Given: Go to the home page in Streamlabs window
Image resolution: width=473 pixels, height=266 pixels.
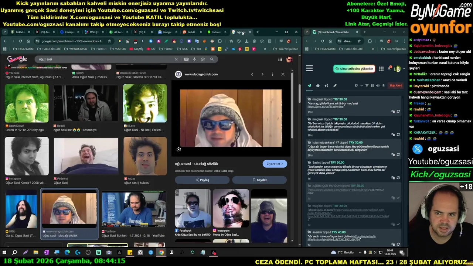Looking at the screenshot, I should [330, 41].
